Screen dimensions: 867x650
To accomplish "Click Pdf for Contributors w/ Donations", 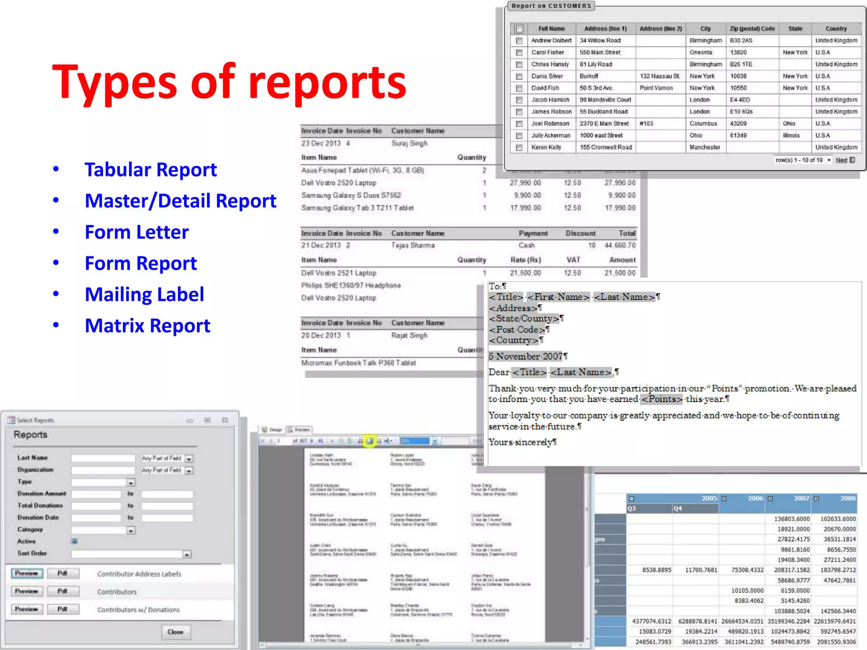I will click(62, 609).
